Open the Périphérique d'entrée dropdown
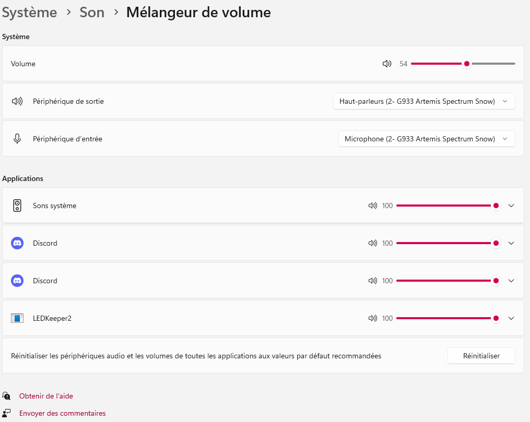Screen dimensions: 530x422 [x=427, y=139]
